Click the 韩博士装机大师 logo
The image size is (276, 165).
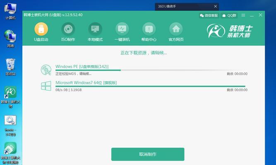click(230, 31)
